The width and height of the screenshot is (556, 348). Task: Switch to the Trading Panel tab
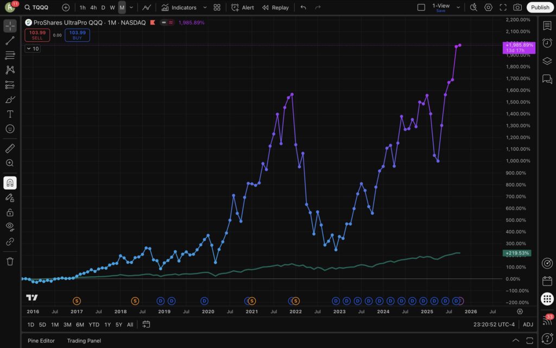pyautogui.click(x=84, y=340)
